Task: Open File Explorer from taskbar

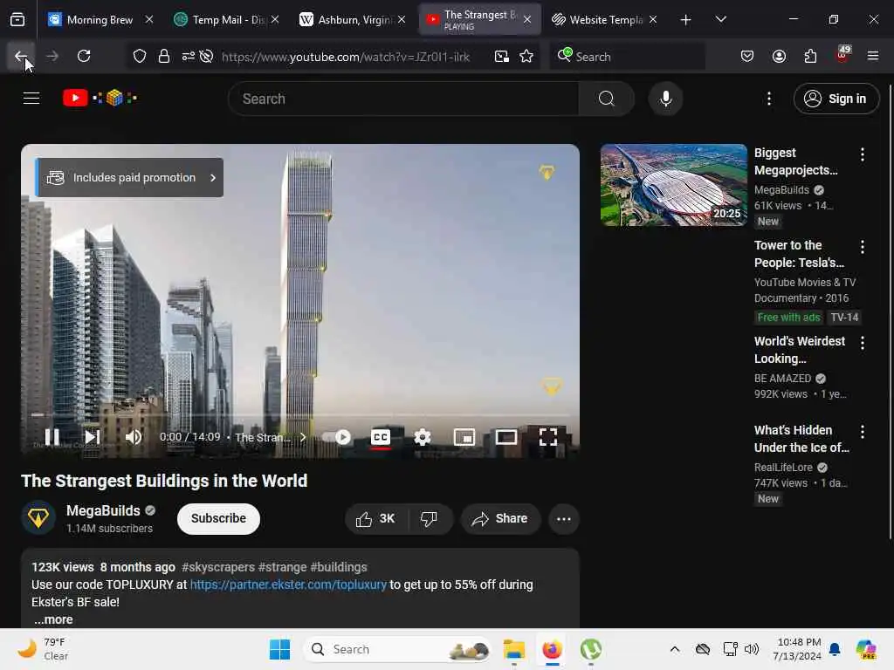Action: coord(513,649)
